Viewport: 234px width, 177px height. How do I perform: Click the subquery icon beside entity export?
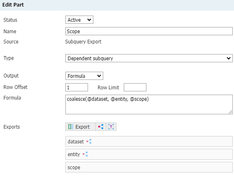[x=85, y=154]
